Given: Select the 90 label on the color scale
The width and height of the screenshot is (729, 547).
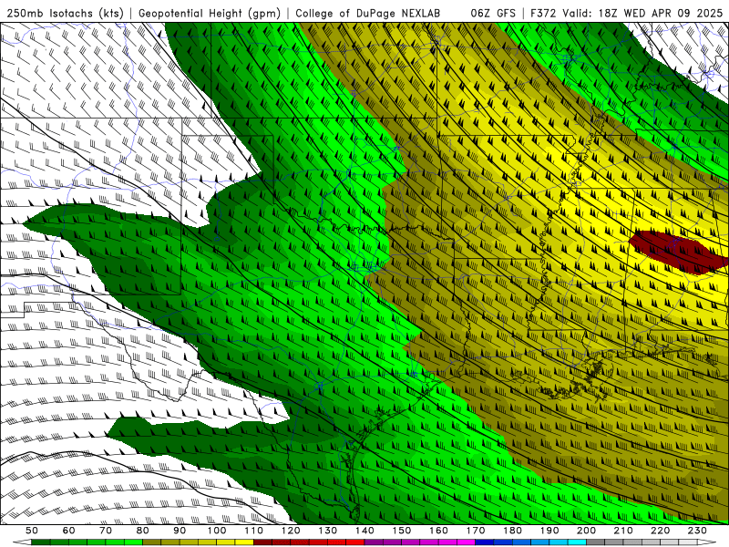Looking at the screenshot, I should click(180, 531).
